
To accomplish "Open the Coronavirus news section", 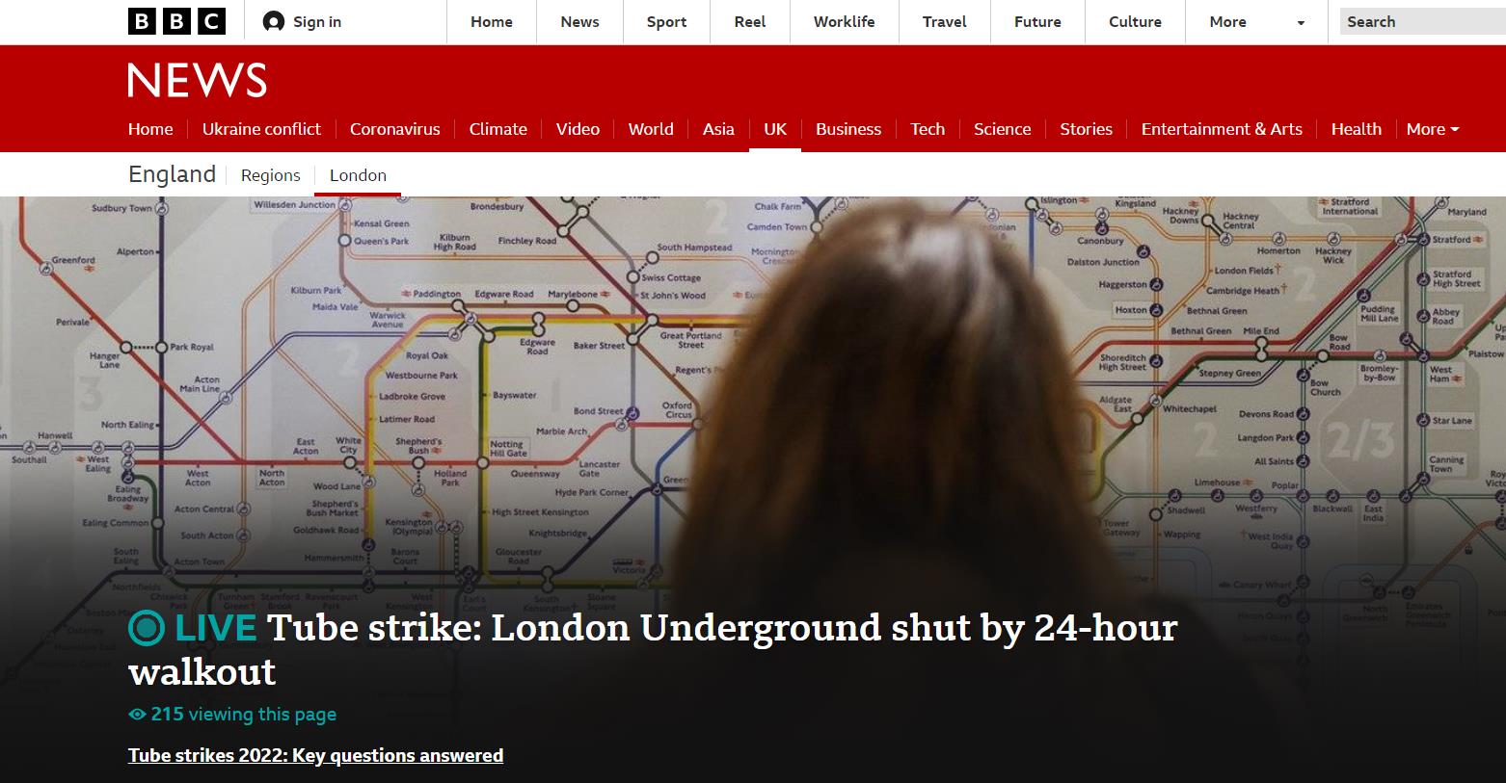I will (x=394, y=129).
